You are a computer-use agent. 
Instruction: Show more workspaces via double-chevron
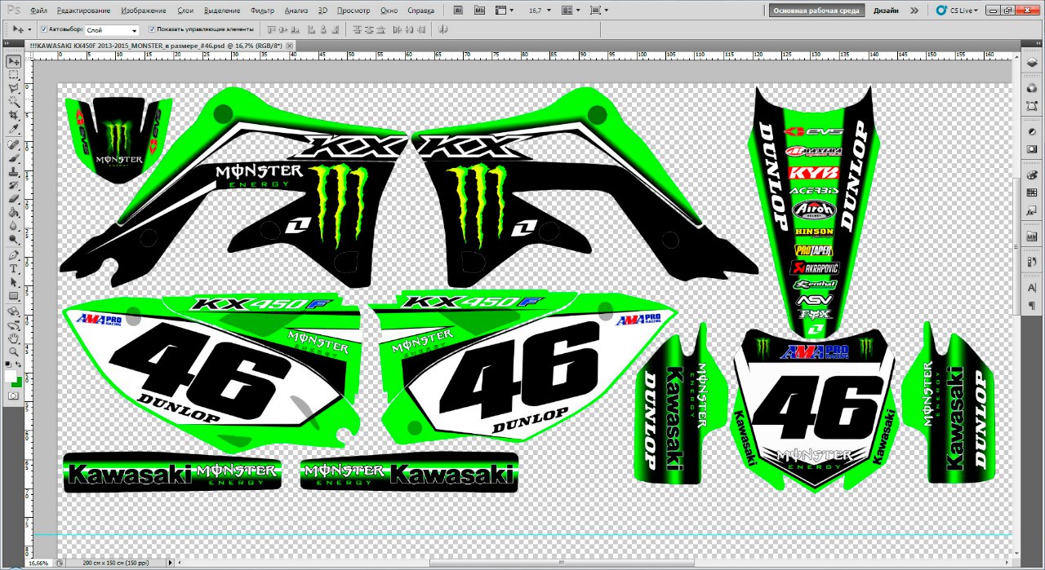914,11
